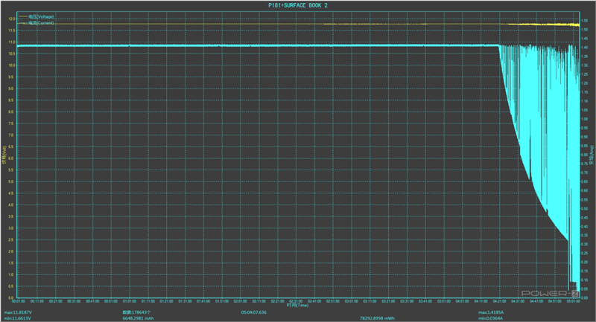Viewport: 596px width, 322px height.
Task: Click the Volt axis title on left
Action: [4, 155]
